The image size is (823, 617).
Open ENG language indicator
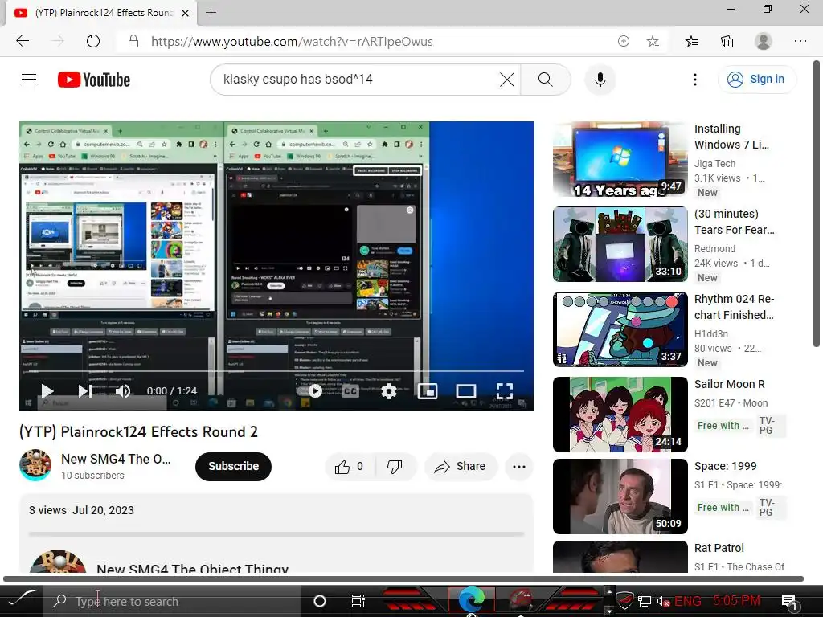coord(688,601)
